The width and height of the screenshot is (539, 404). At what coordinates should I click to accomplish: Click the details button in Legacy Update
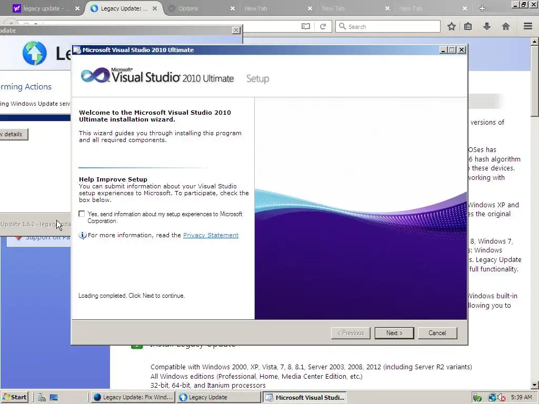pos(14,134)
